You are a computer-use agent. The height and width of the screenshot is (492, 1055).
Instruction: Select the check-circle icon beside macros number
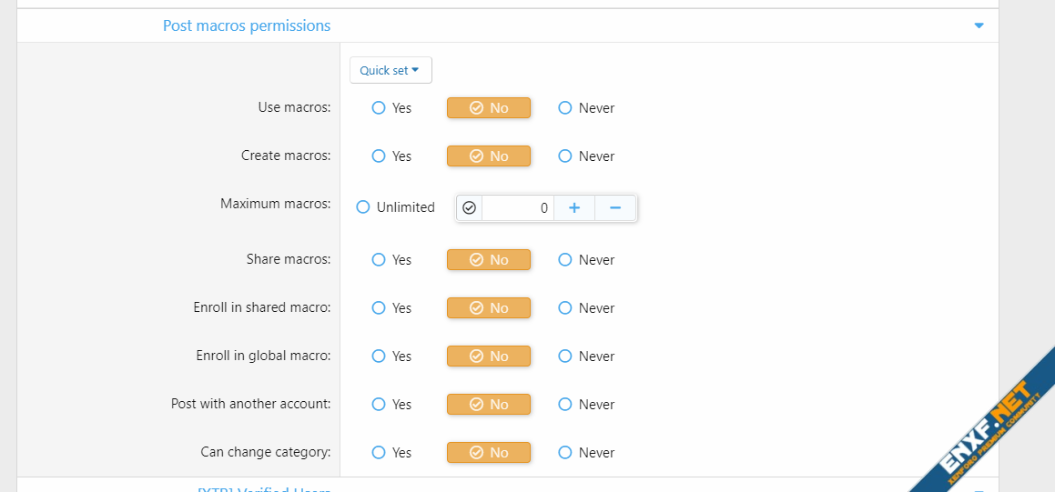(x=469, y=207)
